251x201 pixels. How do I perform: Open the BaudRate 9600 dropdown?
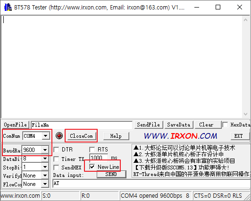(45, 150)
